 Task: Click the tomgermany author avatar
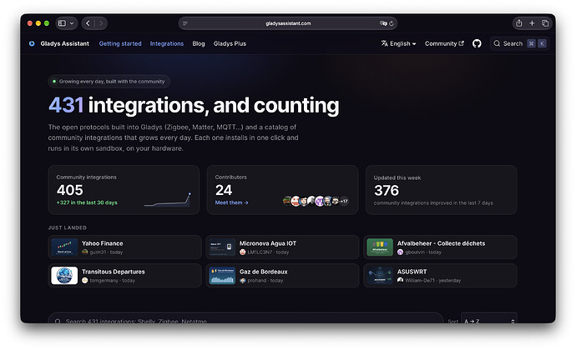point(85,280)
